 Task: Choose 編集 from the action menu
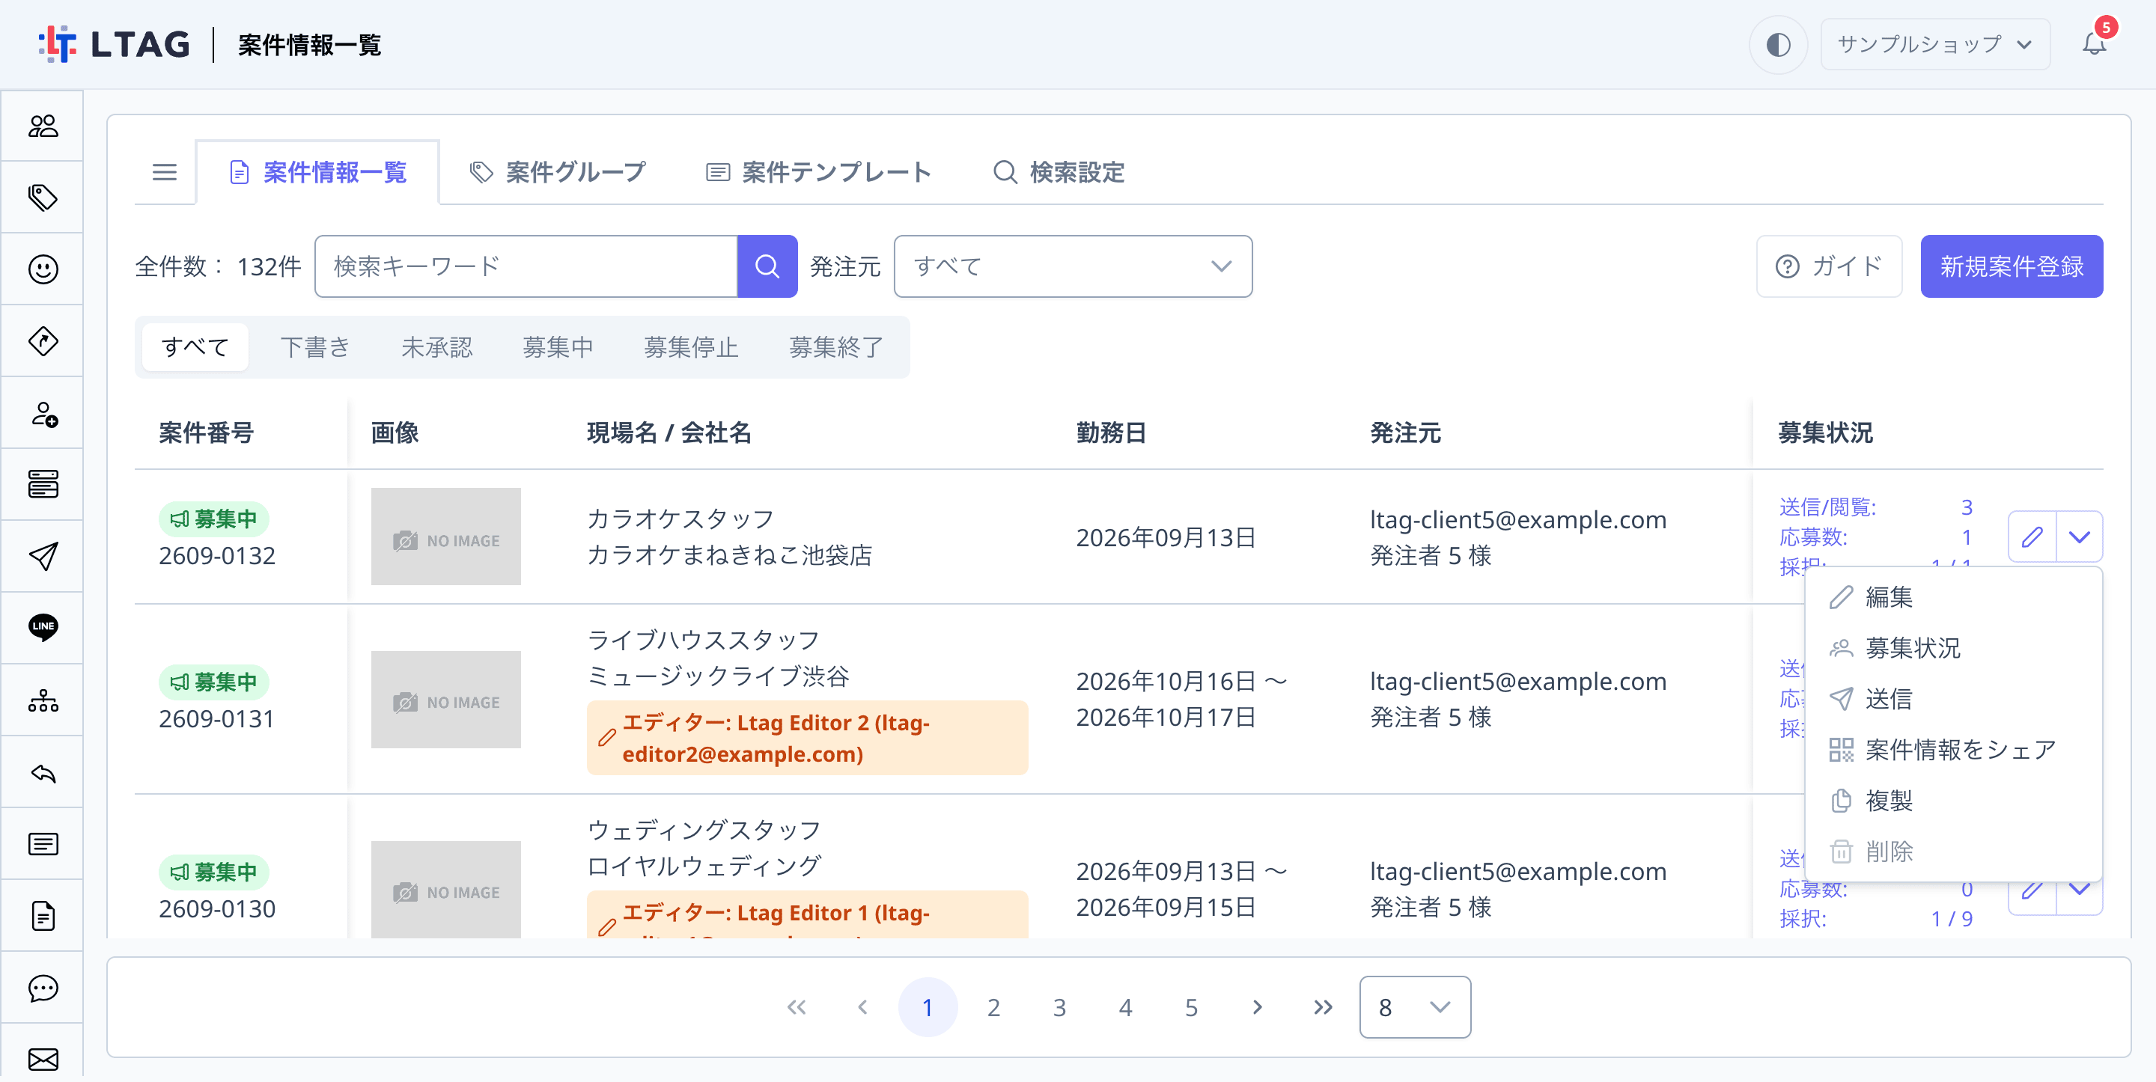click(x=1953, y=597)
